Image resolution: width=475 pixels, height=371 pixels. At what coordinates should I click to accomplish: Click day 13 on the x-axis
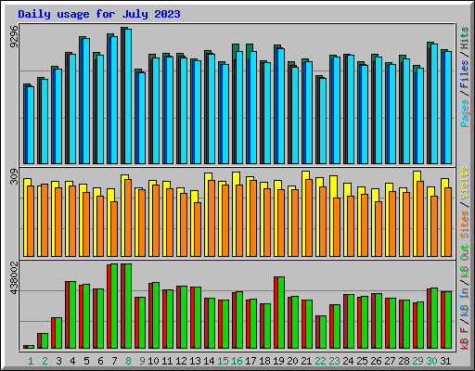[x=195, y=361]
